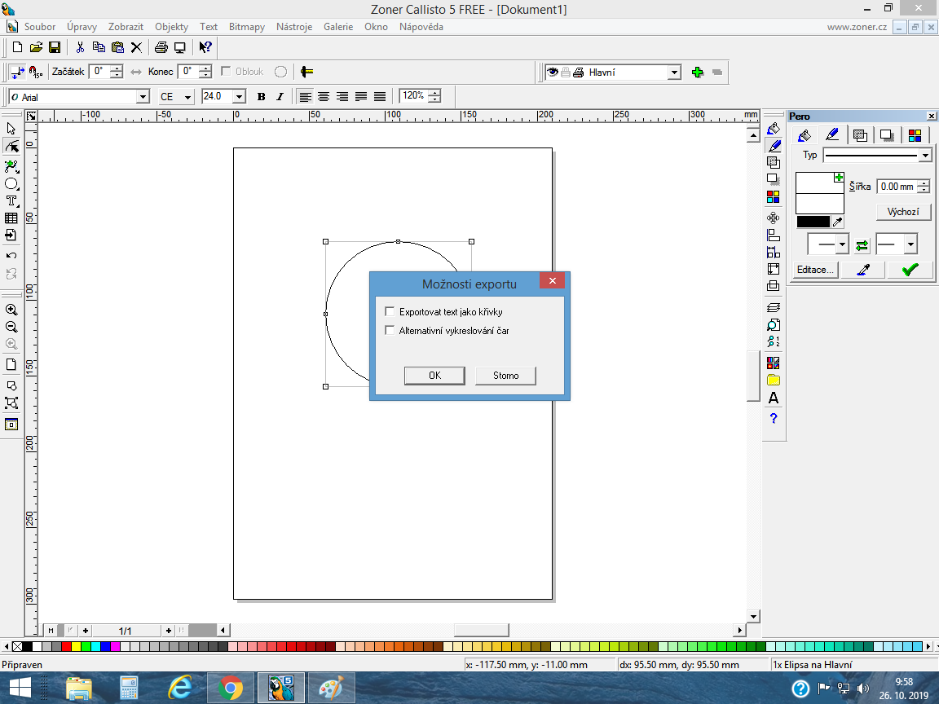Open the Typ line style dropdown

(x=924, y=156)
